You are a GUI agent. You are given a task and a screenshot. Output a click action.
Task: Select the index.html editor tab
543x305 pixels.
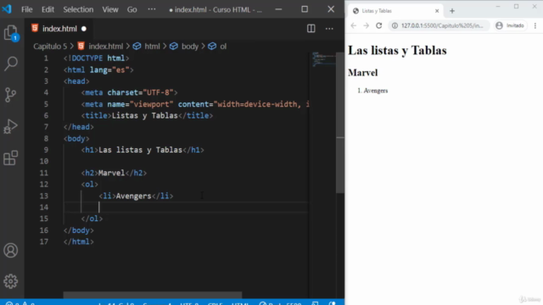point(59,29)
